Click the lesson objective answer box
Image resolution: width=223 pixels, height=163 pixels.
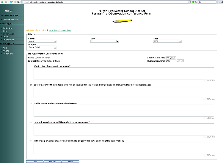124,73
